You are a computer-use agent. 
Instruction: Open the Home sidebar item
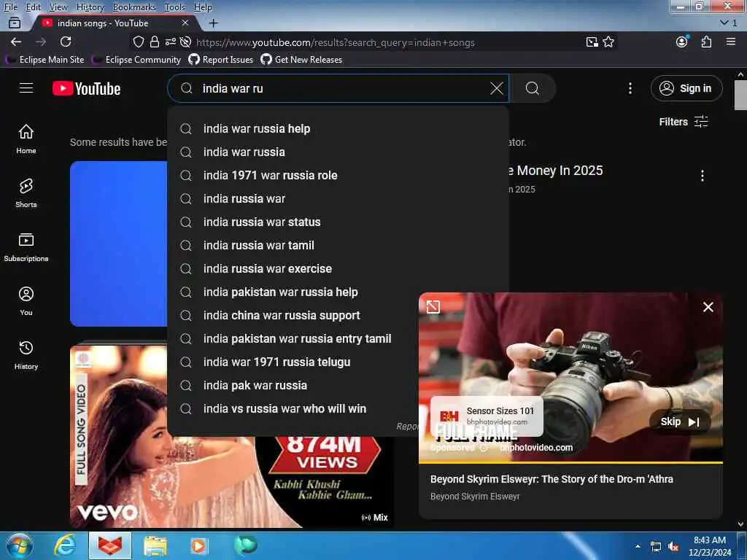click(26, 139)
